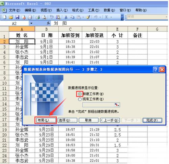Screen dimensions: 169x164
Task: Open the font name combo box
Action: tap(147, 17)
